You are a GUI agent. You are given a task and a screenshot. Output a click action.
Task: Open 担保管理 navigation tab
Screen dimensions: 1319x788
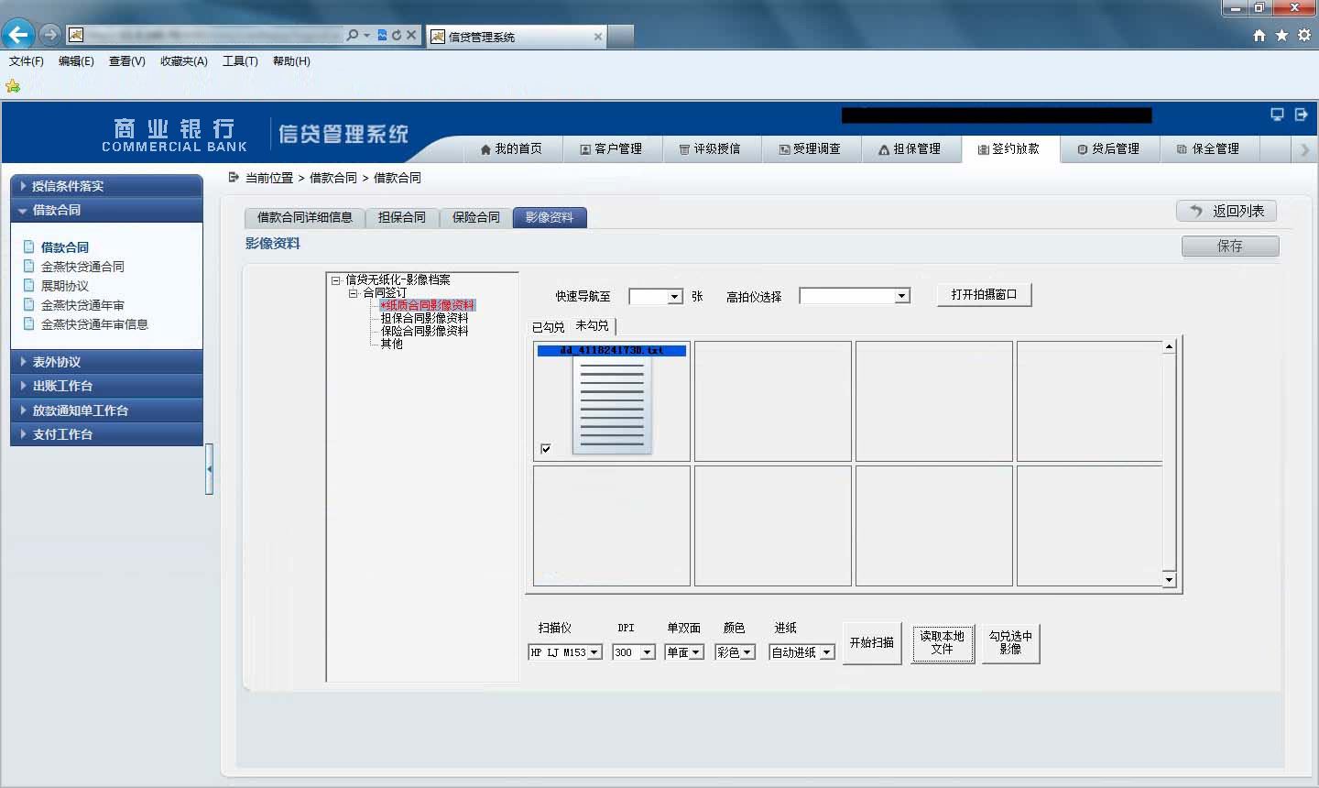pyautogui.click(x=910, y=148)
